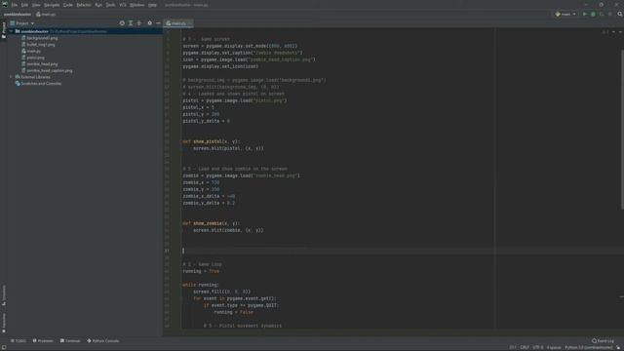The height and width of the screenshot is (351, 624).
Task: Open Project panel settings gear
Action: click(149, 23)
